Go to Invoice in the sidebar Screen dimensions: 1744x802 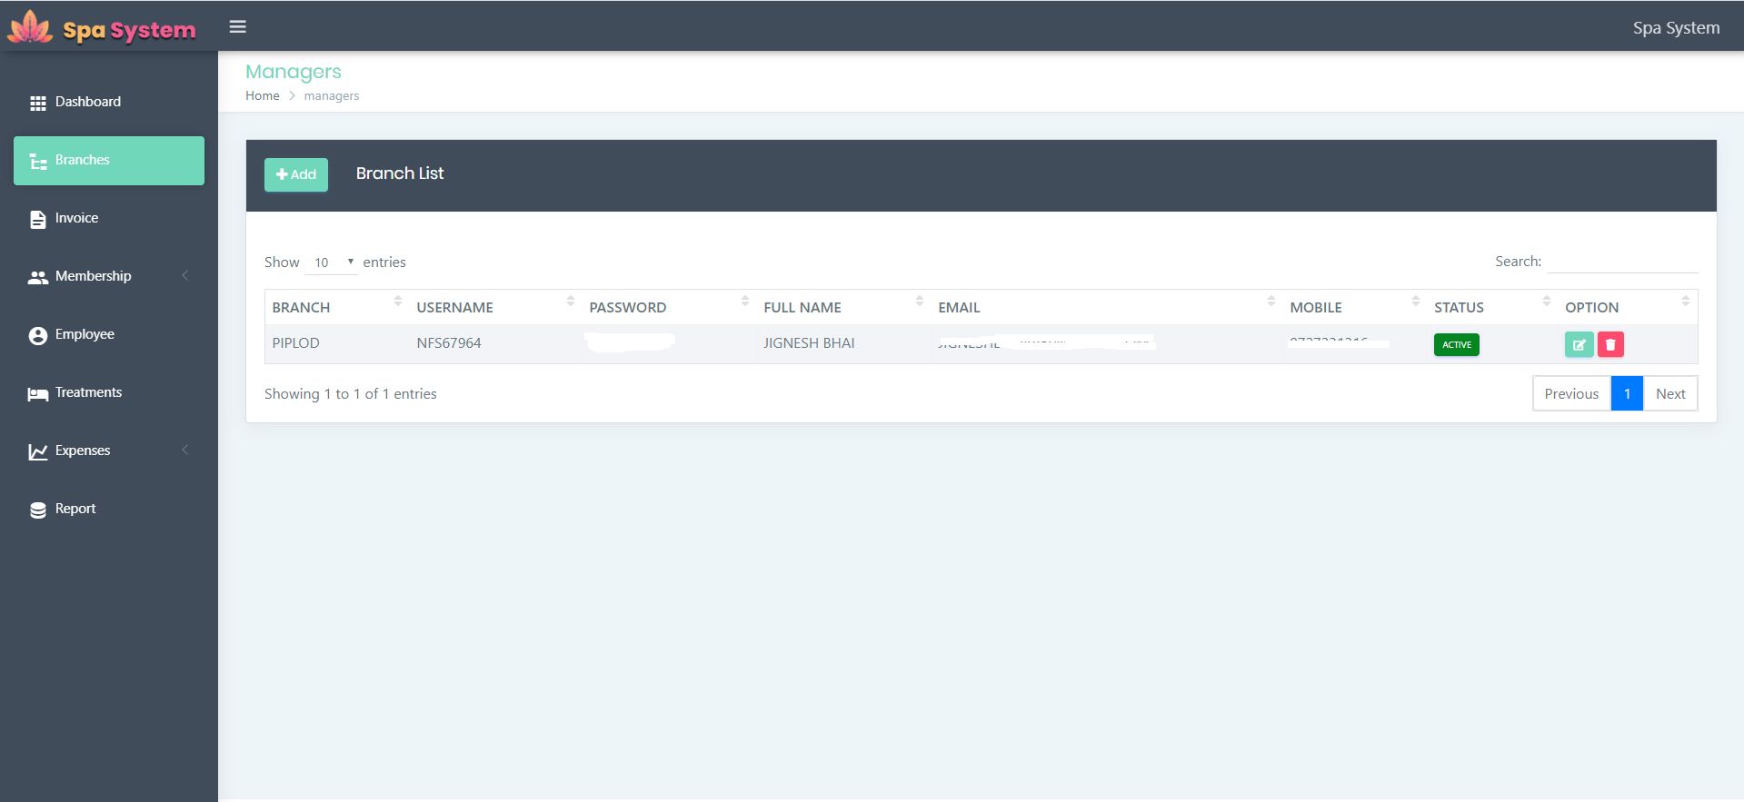109,218
